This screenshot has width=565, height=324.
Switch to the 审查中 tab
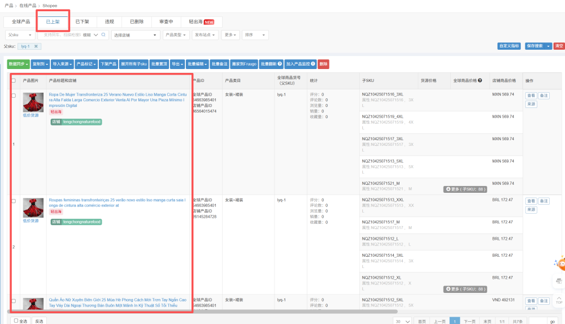tap(166, 21)
